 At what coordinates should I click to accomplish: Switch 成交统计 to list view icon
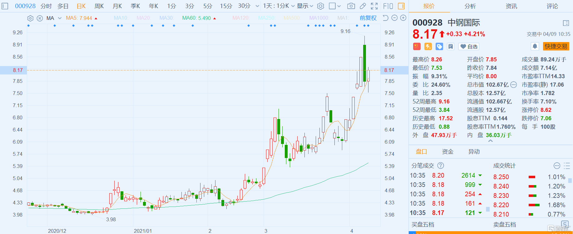[567, 165]
